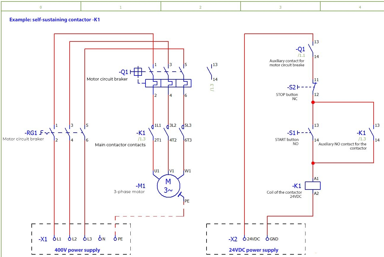Select the K1 contactor coil rectangle
The width and height of the screenshot is (384, 257).
pos(313,186)
